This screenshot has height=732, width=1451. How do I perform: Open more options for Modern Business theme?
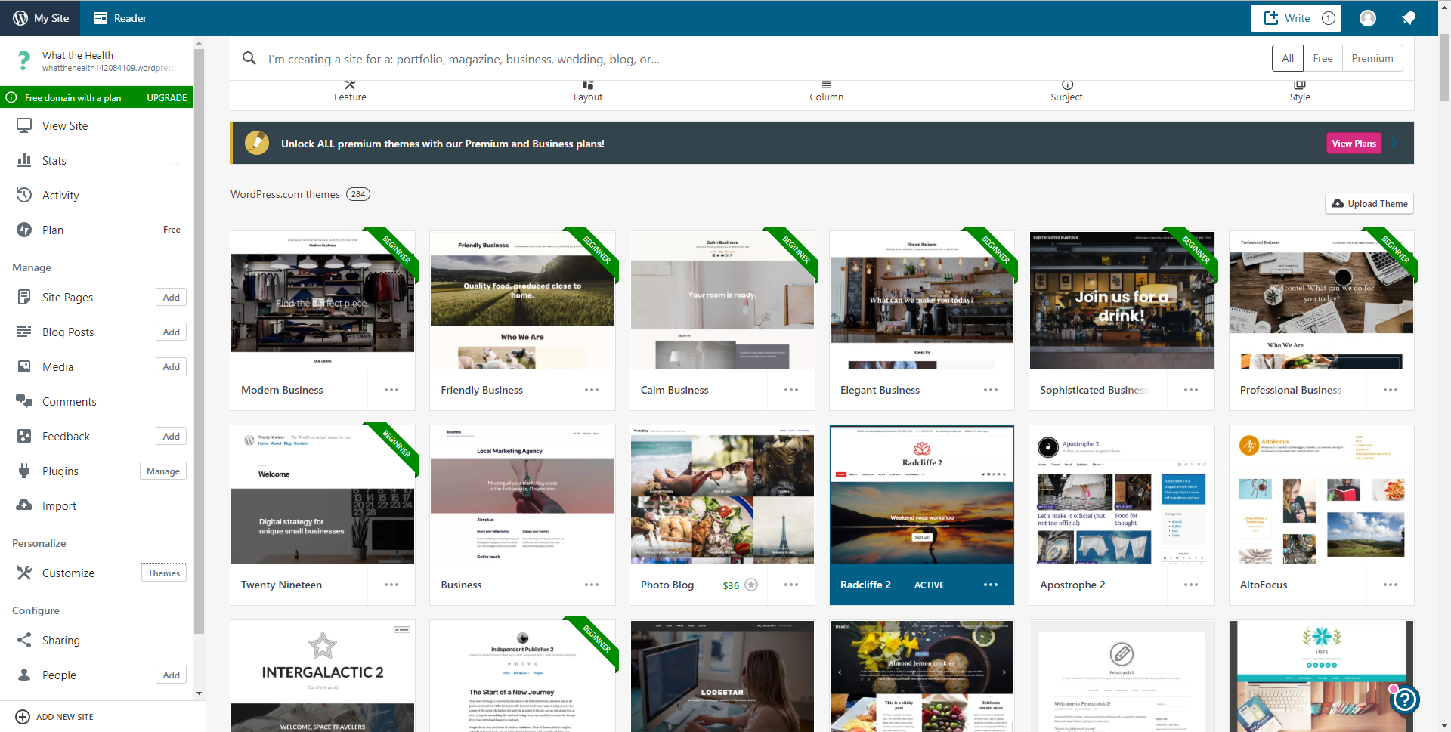click(x=391, y=390)
